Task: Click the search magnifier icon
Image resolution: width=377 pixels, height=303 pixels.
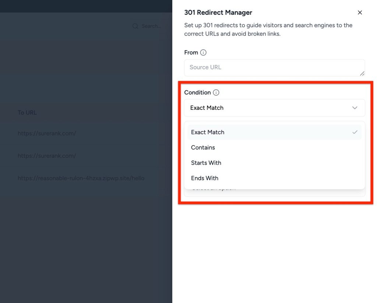Action: [x=135, y=26]
